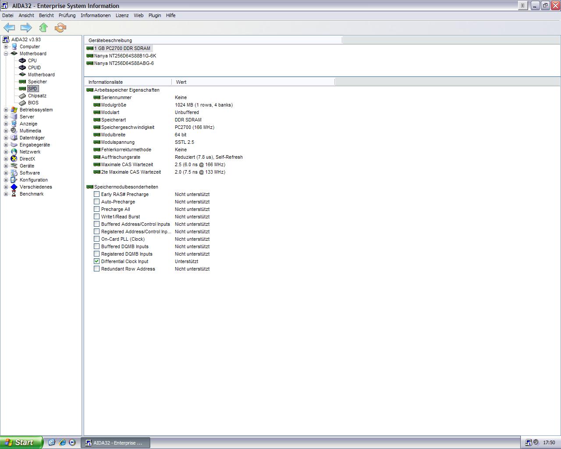Screen dimensions: 561x449
Task: Click the BIOS chip icon in tree
Action: click(22, 103)
